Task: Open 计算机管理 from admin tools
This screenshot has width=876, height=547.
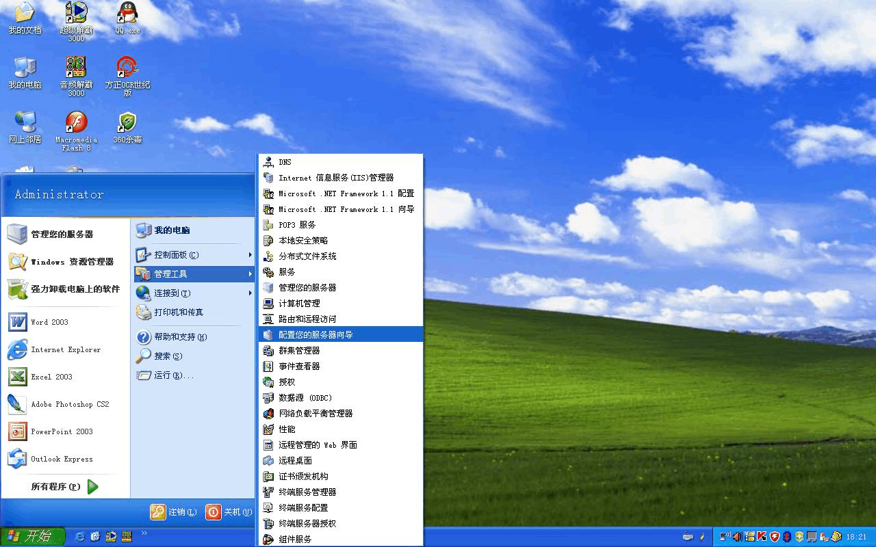Action: click(299, 304)
